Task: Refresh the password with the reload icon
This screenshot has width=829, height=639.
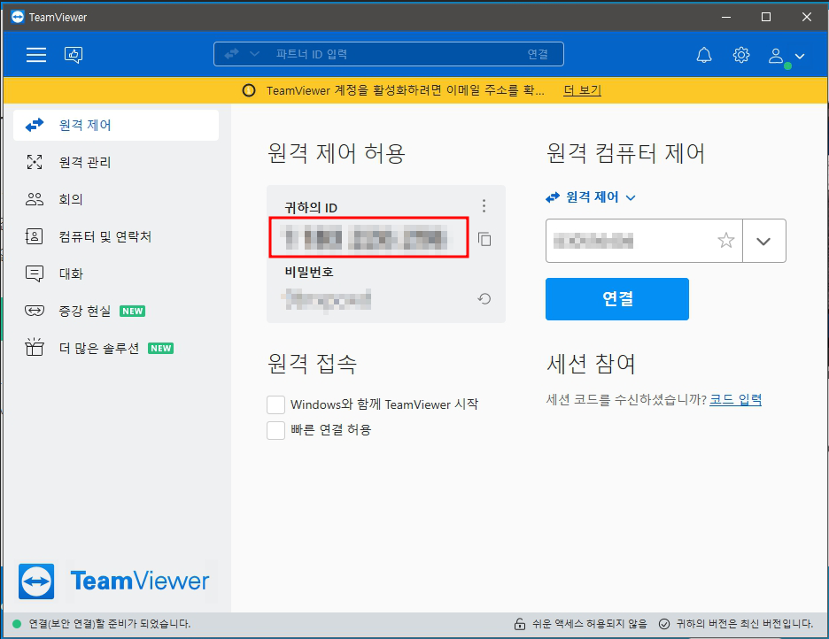Action: coord(484,299)
